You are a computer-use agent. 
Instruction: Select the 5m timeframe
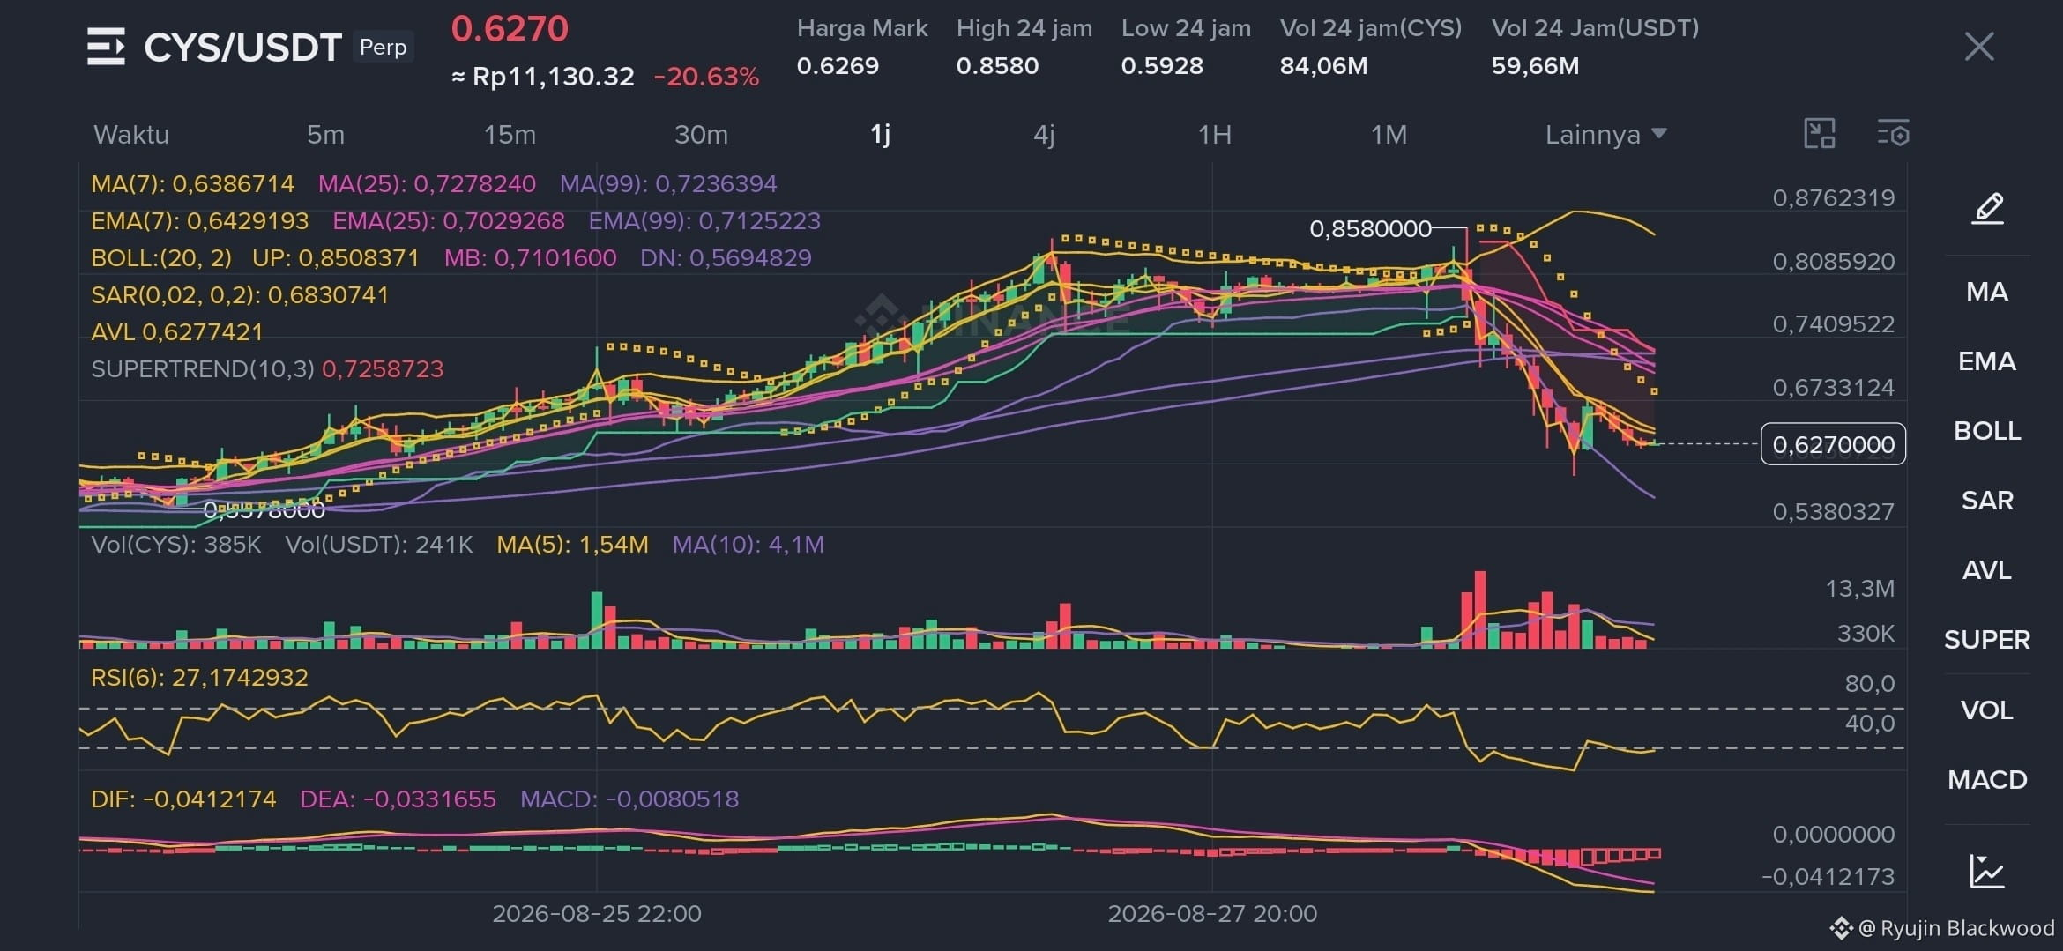click(x=325, y=135)
